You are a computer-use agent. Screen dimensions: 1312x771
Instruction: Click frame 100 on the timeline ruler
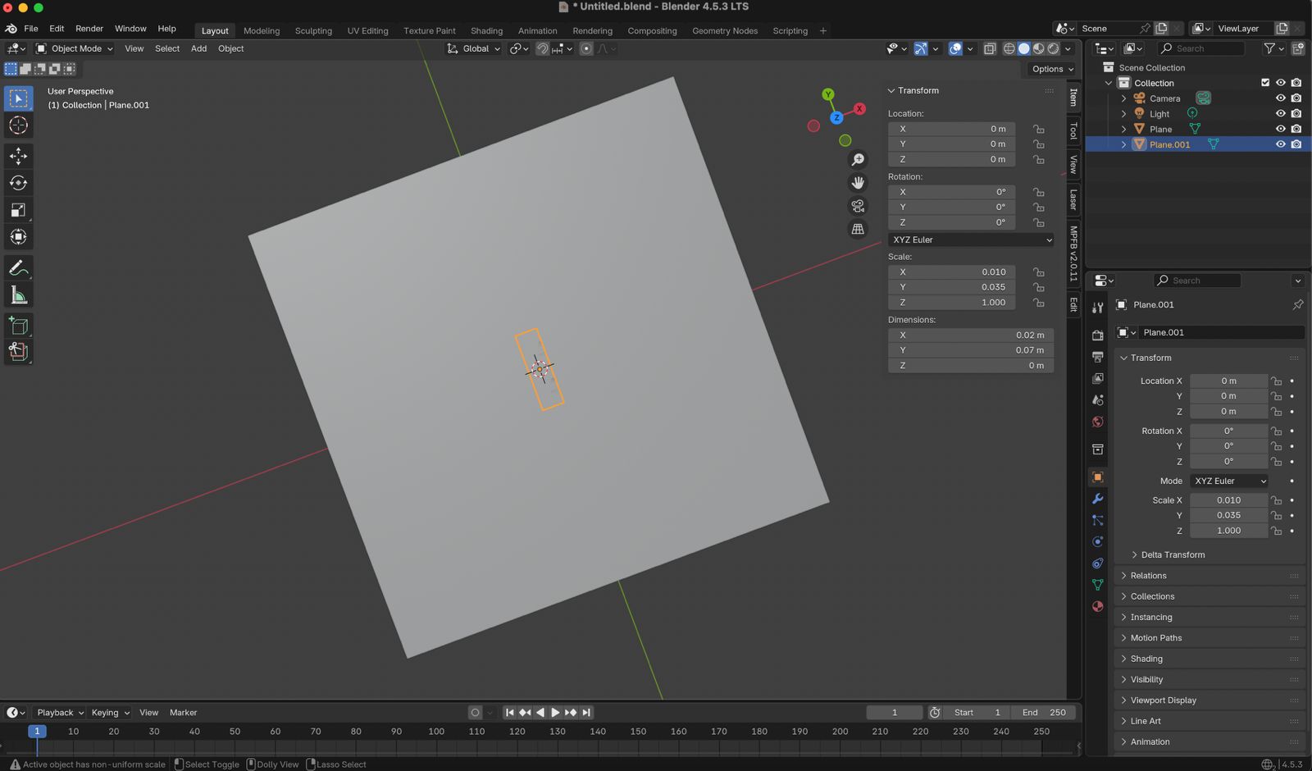(x=436, y=731)
